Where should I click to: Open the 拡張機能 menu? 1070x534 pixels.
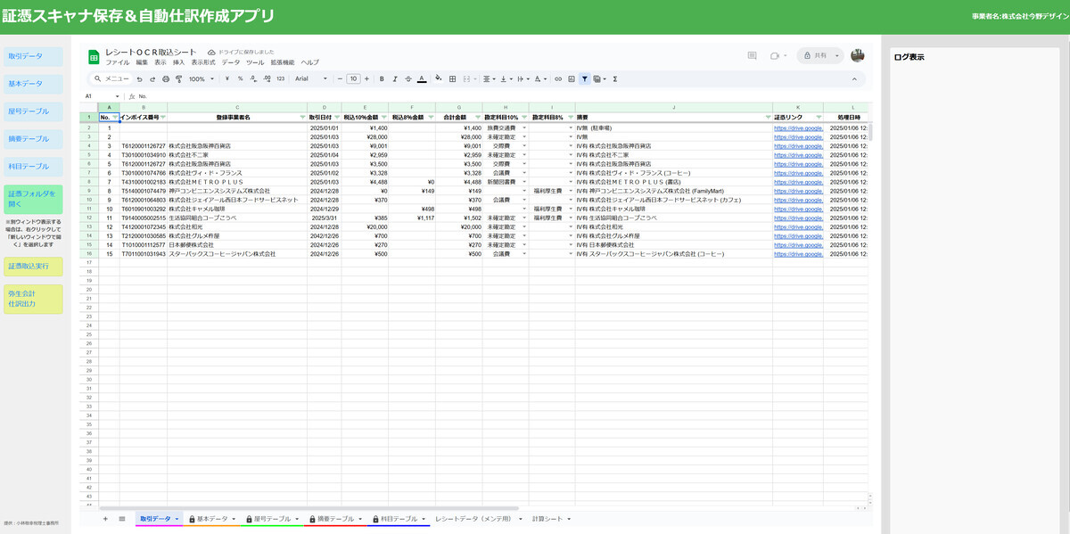point(283,62)
